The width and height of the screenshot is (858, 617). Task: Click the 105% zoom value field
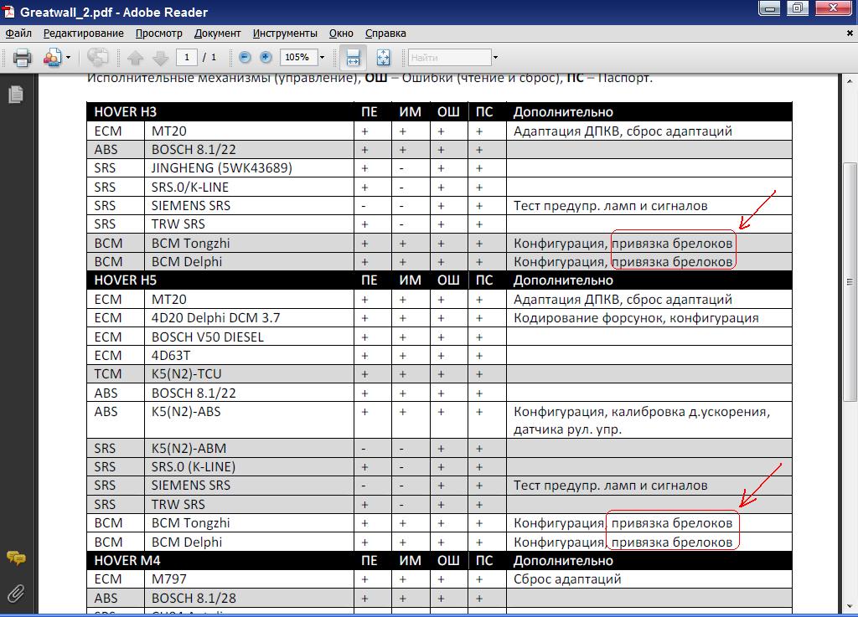click(x=298, y=58)
